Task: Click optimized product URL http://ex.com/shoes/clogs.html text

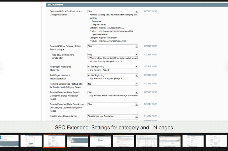Action: pyautogui.click(x=112, y=41)
